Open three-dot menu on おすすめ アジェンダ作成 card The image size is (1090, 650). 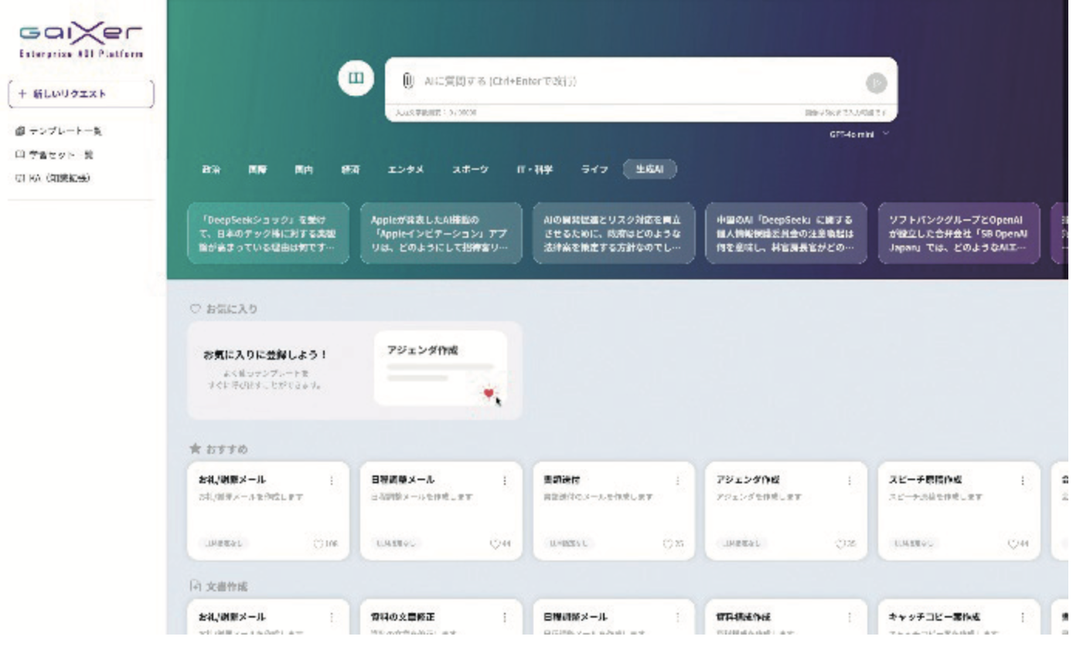[x=850, y=481]
